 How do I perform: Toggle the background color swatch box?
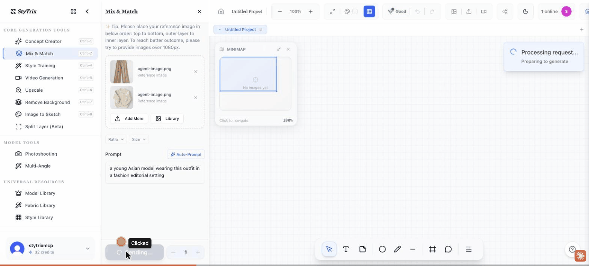pos(355,12)
